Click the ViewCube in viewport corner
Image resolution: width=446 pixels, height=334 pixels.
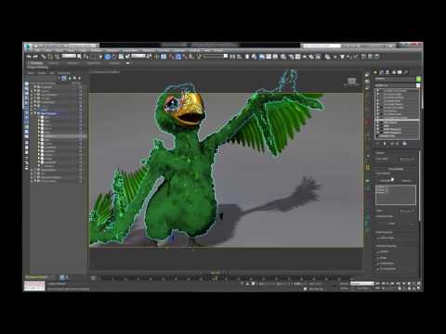[x=351, y=82]
